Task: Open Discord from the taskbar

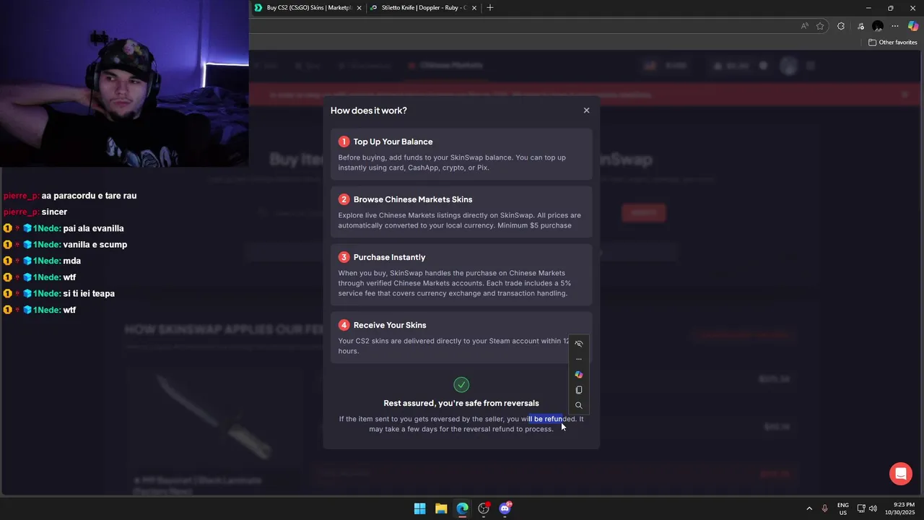Action: click(505, 508)
